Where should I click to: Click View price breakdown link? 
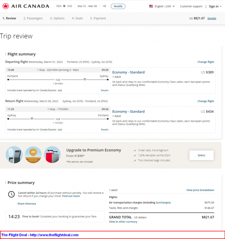[x=200, y=190]
